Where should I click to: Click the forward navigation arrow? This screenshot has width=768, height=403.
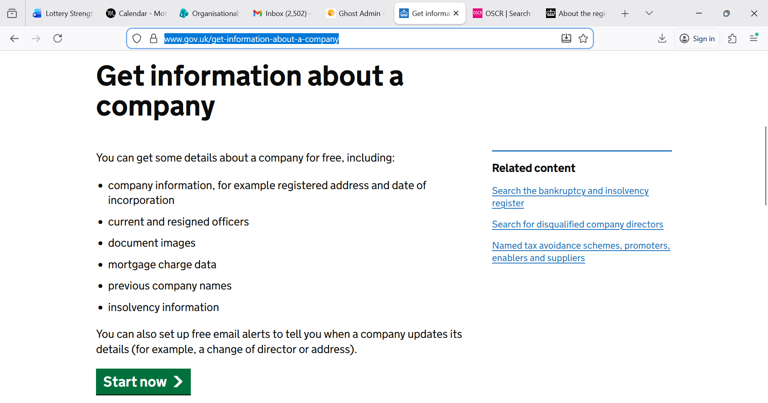point(36,38)
